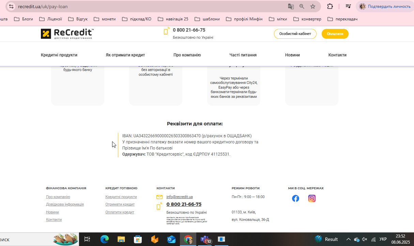Click the yellow phone icon in header
This screenshot has width=414, height=246.
pyautogui.click(x=166, y=32)
